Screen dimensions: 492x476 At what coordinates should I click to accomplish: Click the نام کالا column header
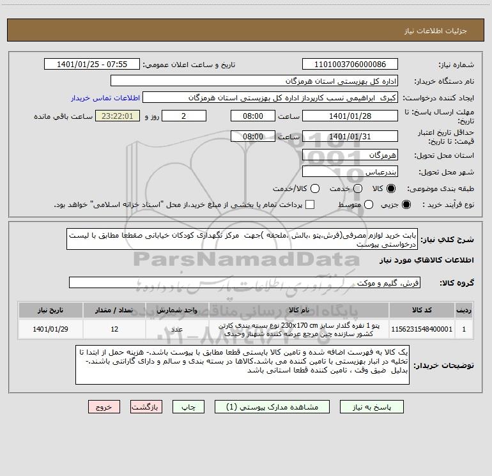tap(299, 310)
